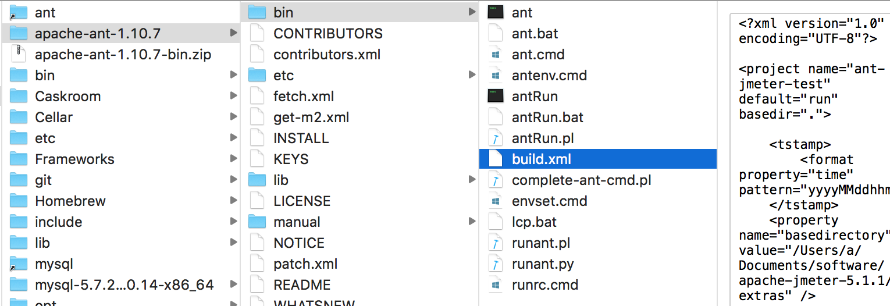890x306 pixels.
Task: Expand the second-column etc folder arrow
Action: click(x=472, y=75)
